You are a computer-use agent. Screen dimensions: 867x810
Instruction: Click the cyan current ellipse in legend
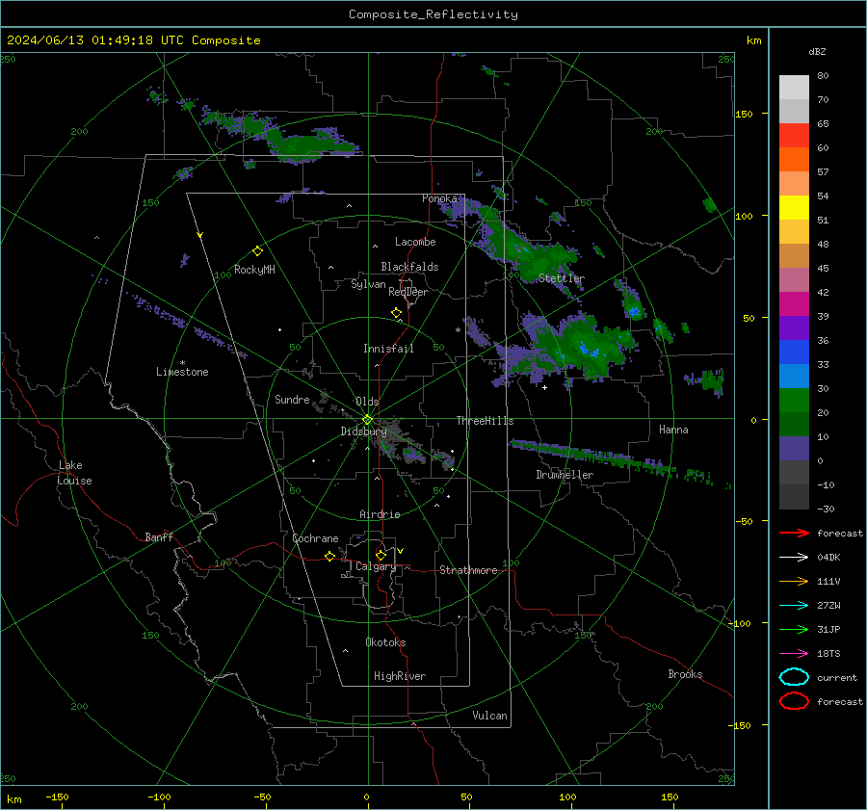794,677
